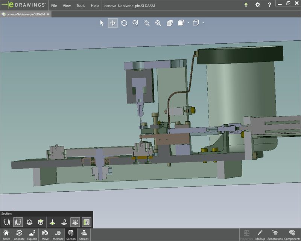Expand the display style dropdown arrow
The width and height of the screenshot is (301, 241).
point(188,23)
